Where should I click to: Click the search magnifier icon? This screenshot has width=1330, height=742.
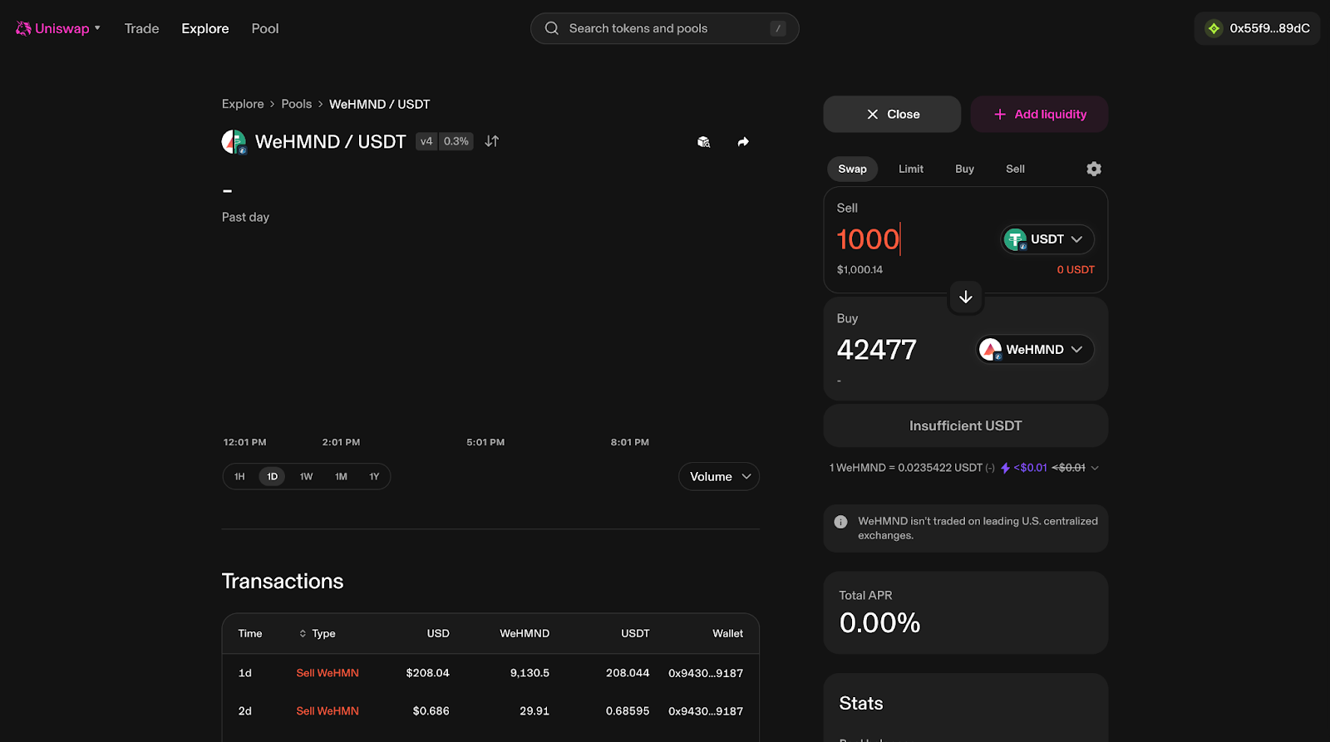(552, 28)
